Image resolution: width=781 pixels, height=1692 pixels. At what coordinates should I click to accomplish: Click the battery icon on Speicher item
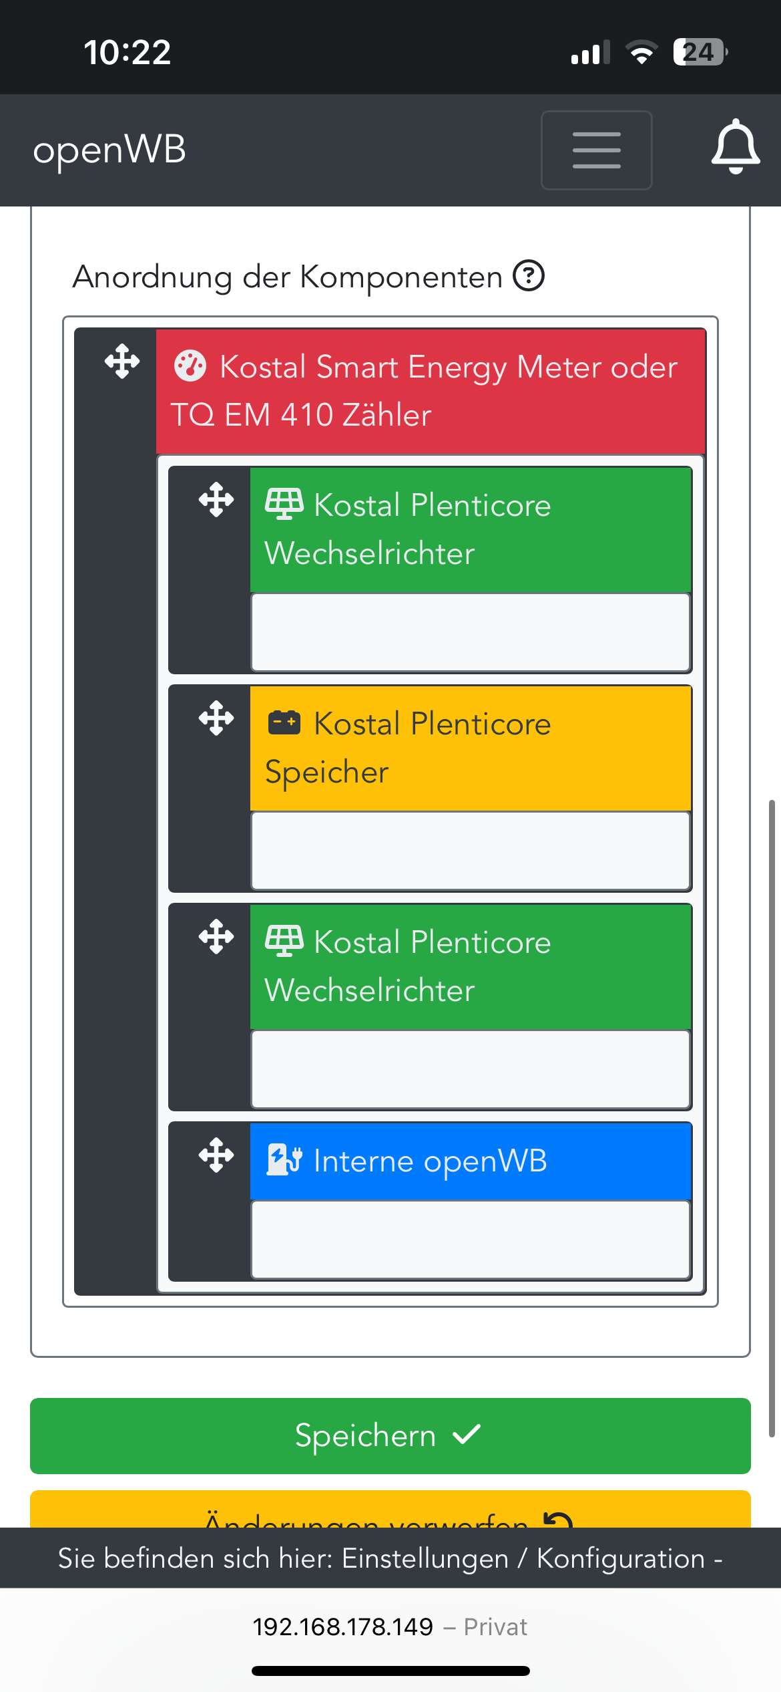[x=284, y=723]
